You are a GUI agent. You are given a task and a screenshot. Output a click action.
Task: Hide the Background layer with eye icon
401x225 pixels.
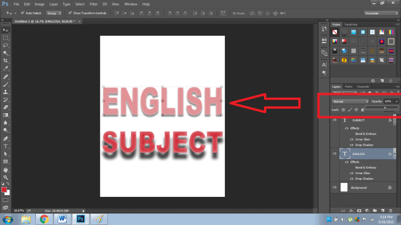click(335, 188)
